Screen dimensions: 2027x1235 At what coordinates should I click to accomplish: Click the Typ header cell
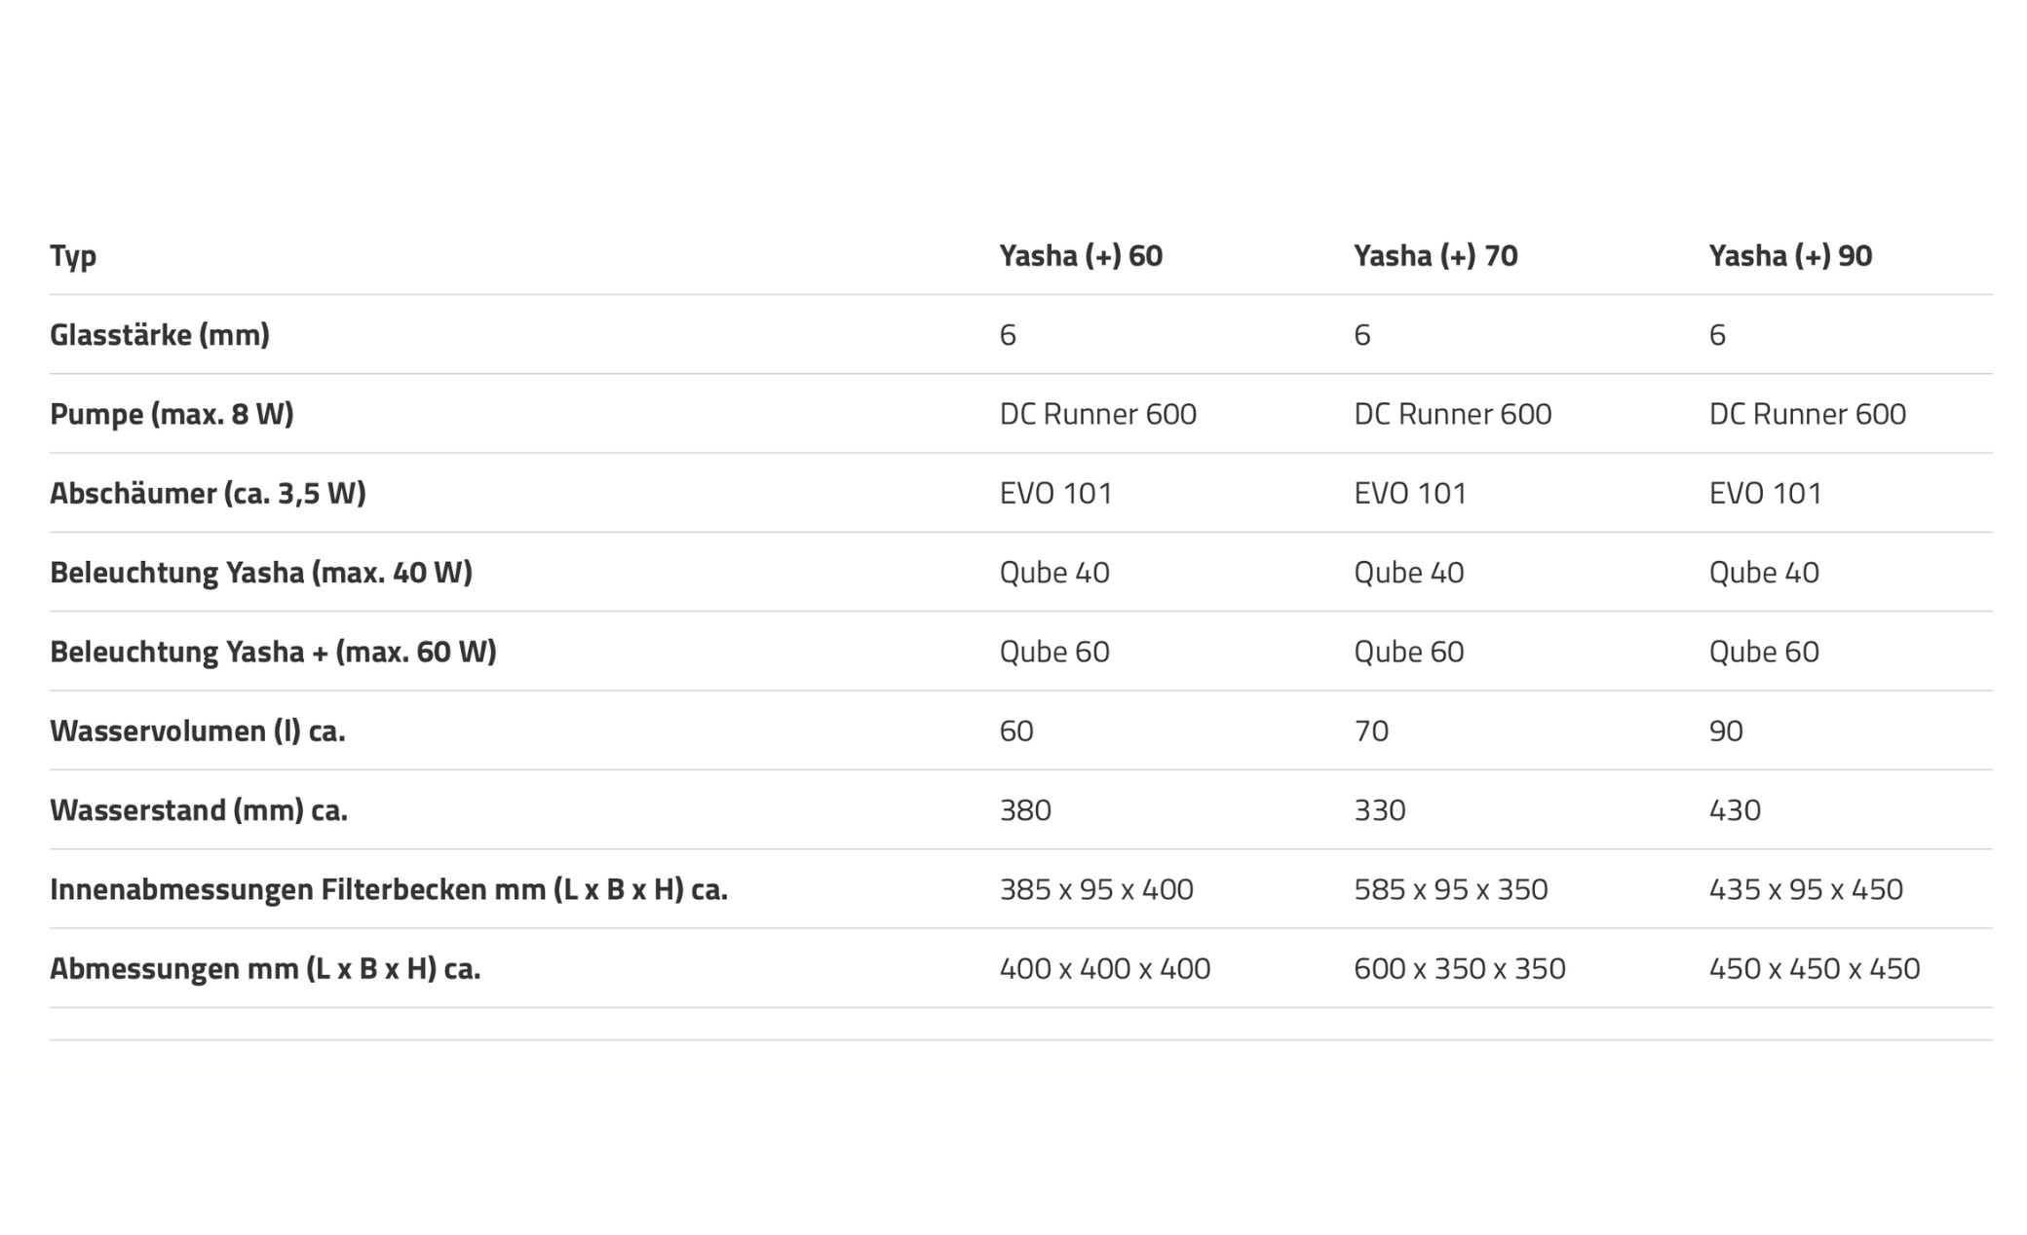click(73, 255)
